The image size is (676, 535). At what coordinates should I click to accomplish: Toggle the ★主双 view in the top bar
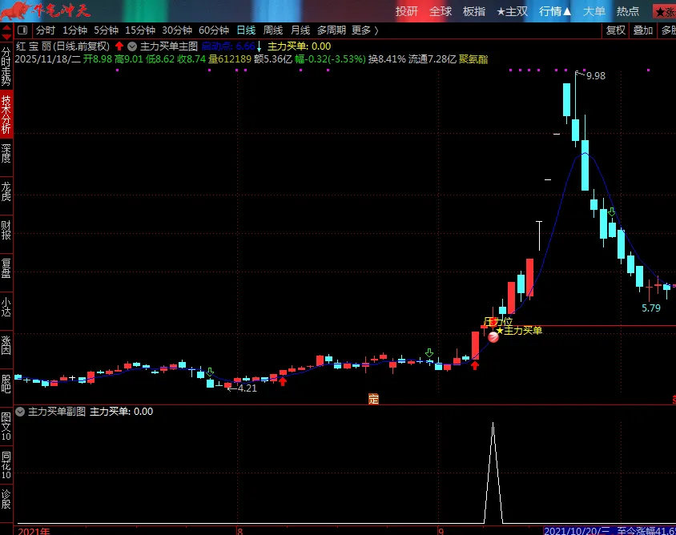(x=512, y=11)
